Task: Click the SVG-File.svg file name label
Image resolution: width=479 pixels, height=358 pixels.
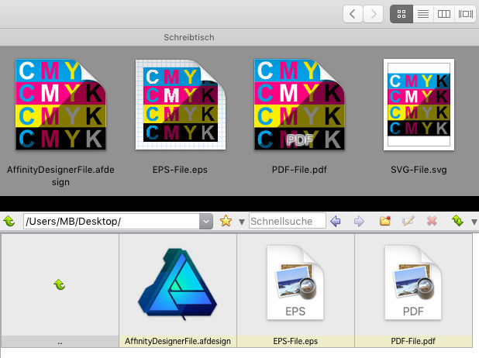Action: coord(419,170)
